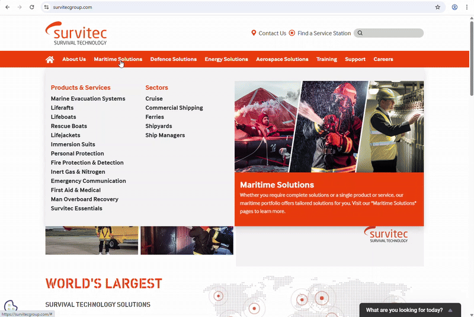Open Marine Evacuation Systems link

(88, 99)
